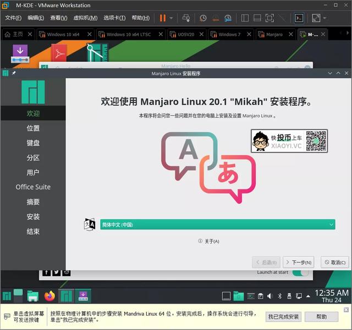Open the file manager taskbar icon

[x=33, y=296]
